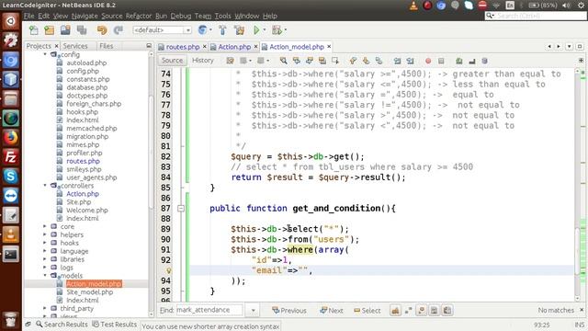
Task: Click the Shift Line Right icon
Action: tap(411, 61)
